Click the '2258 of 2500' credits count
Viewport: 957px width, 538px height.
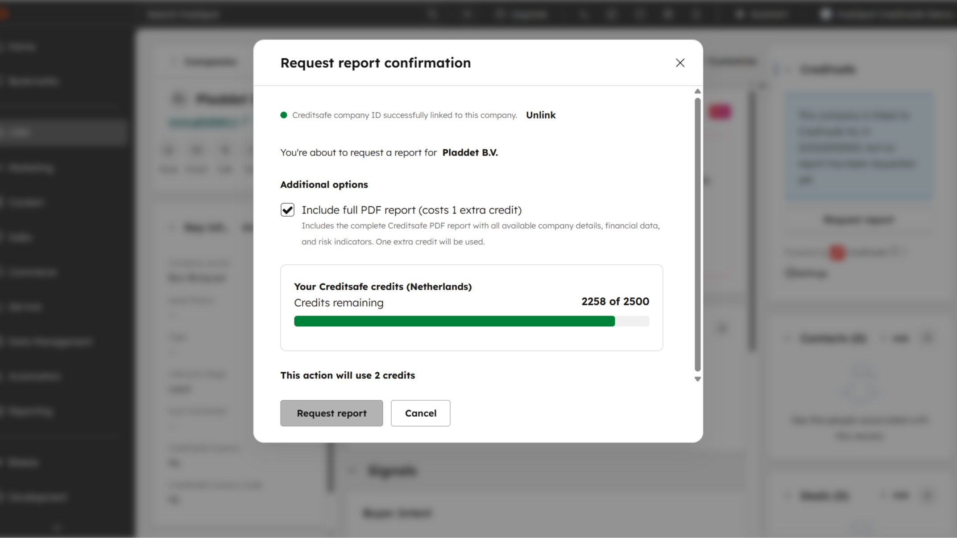(x=615, y=302)
